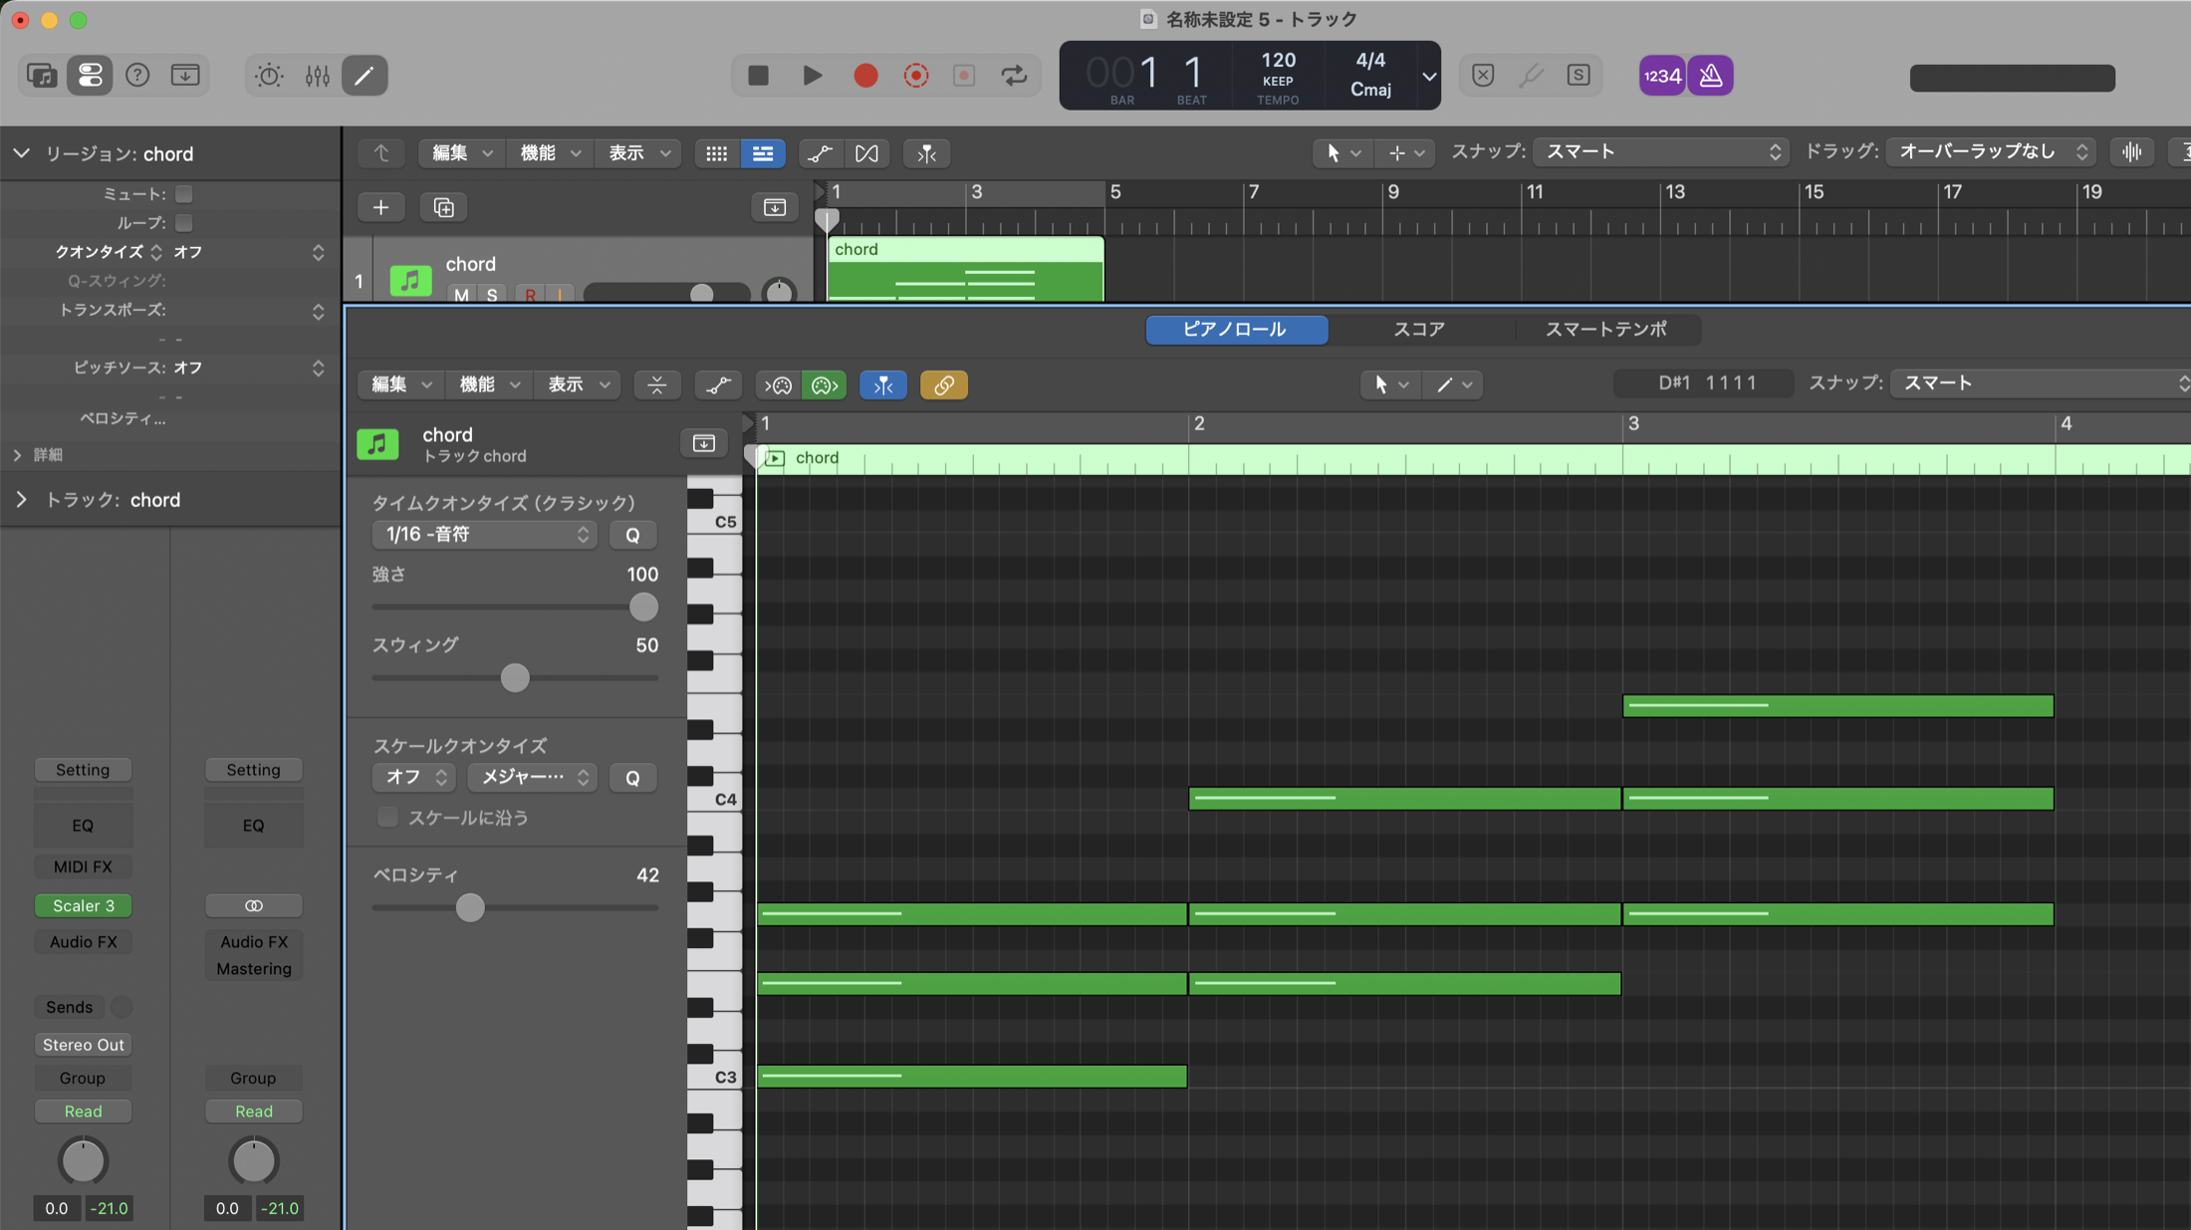Adjust the ベロシティ velocity slider
Screen dimensions: 2191x1230
(x=470, y=907)
